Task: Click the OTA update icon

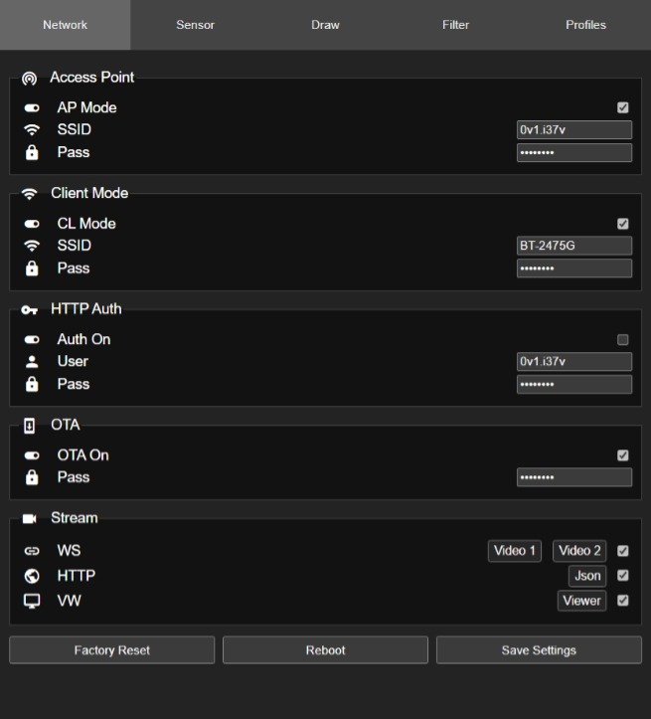Action: coord(30,426)
